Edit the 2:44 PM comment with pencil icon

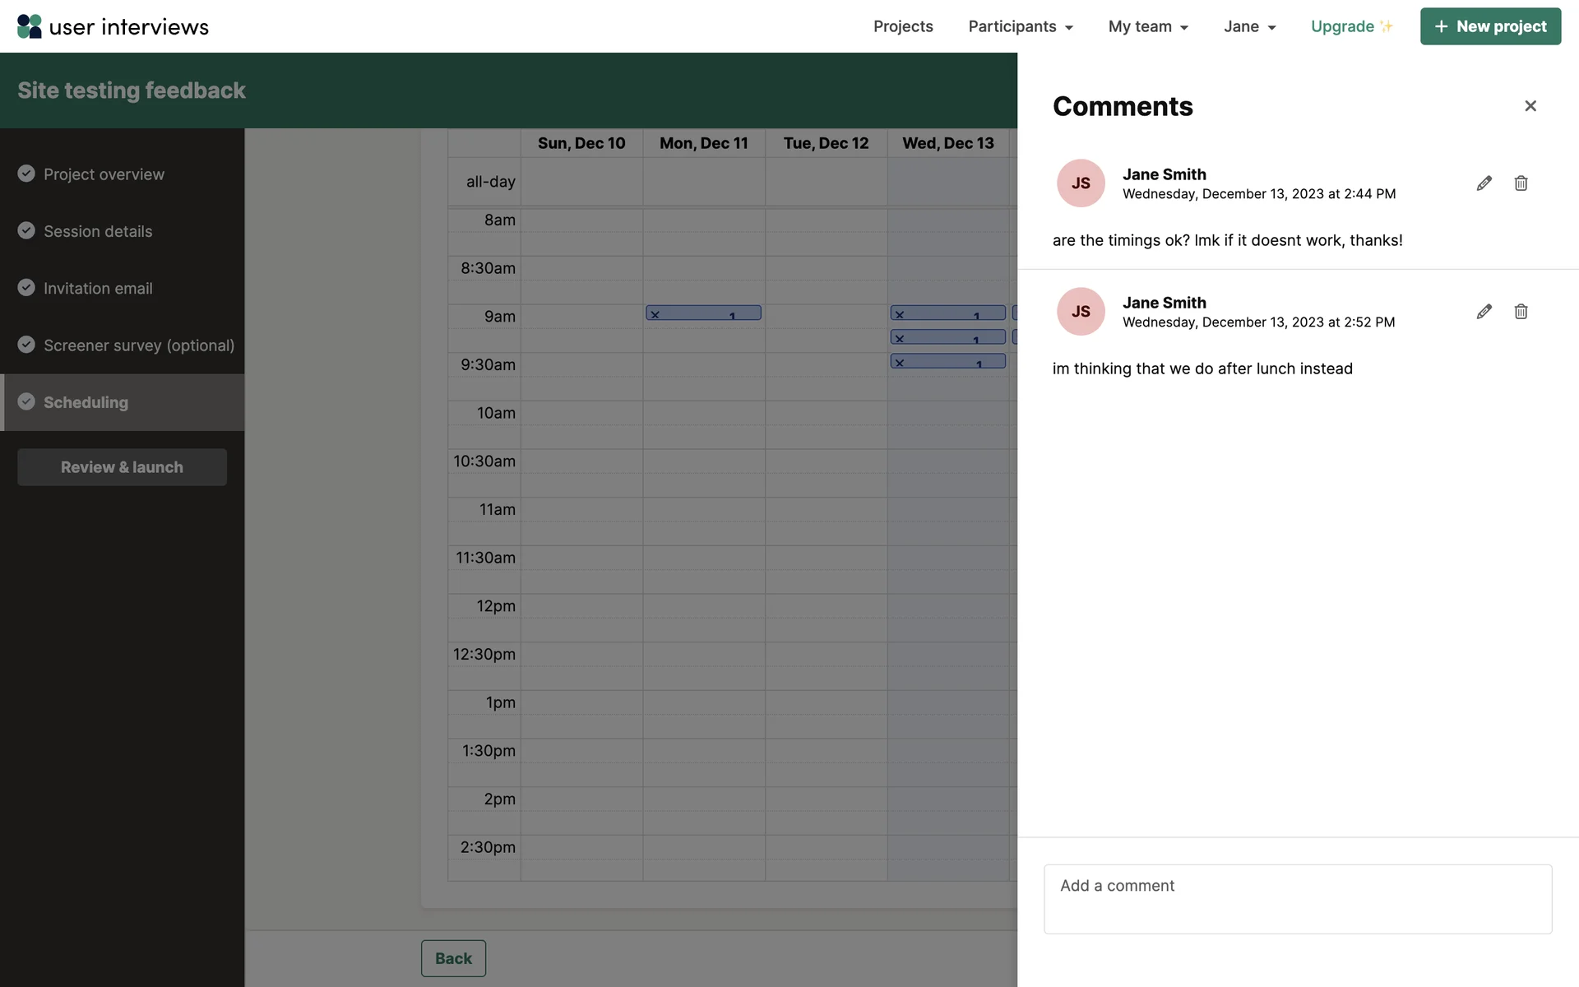[x=1484, y=183]
